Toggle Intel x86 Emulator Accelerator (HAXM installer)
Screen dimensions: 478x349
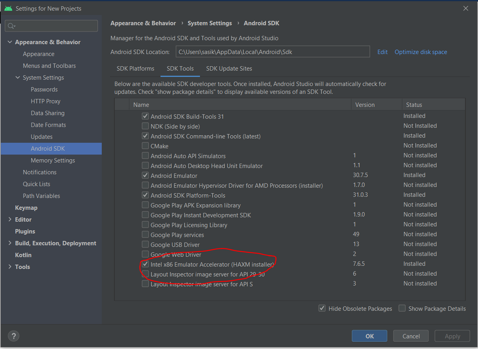coord(146,264)
